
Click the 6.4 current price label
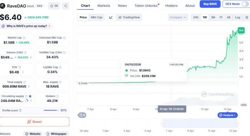point(241,30)
